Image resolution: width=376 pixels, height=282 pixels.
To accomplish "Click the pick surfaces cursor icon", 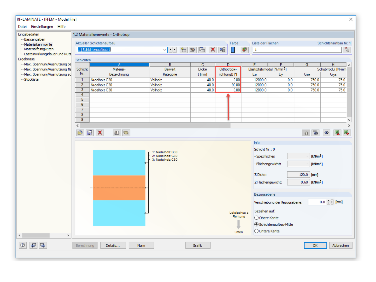I will [x=347, y=50].
